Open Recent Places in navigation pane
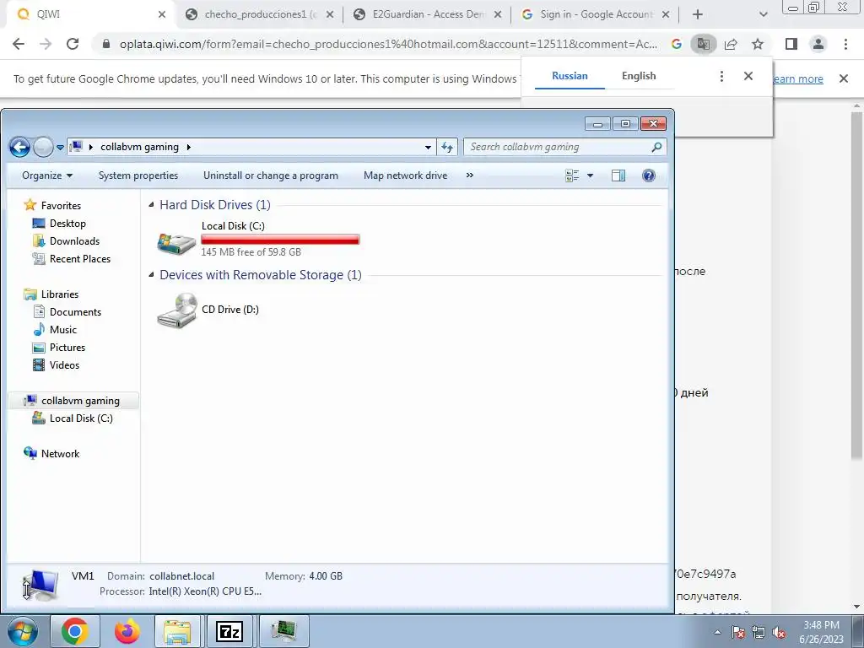This screenshot has height=648, width=864. pos(80,258)
